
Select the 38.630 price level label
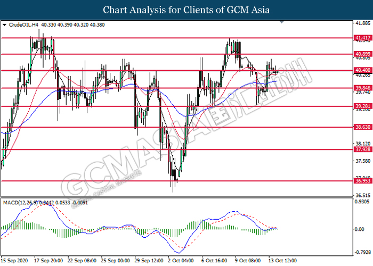pyautogui.click(x=363, y=127)
